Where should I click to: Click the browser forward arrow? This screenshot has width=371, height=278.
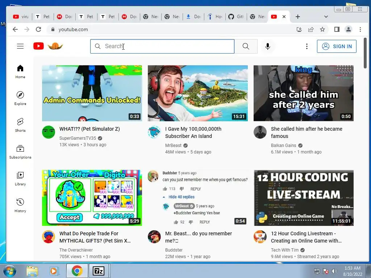[x=27, y=29]
